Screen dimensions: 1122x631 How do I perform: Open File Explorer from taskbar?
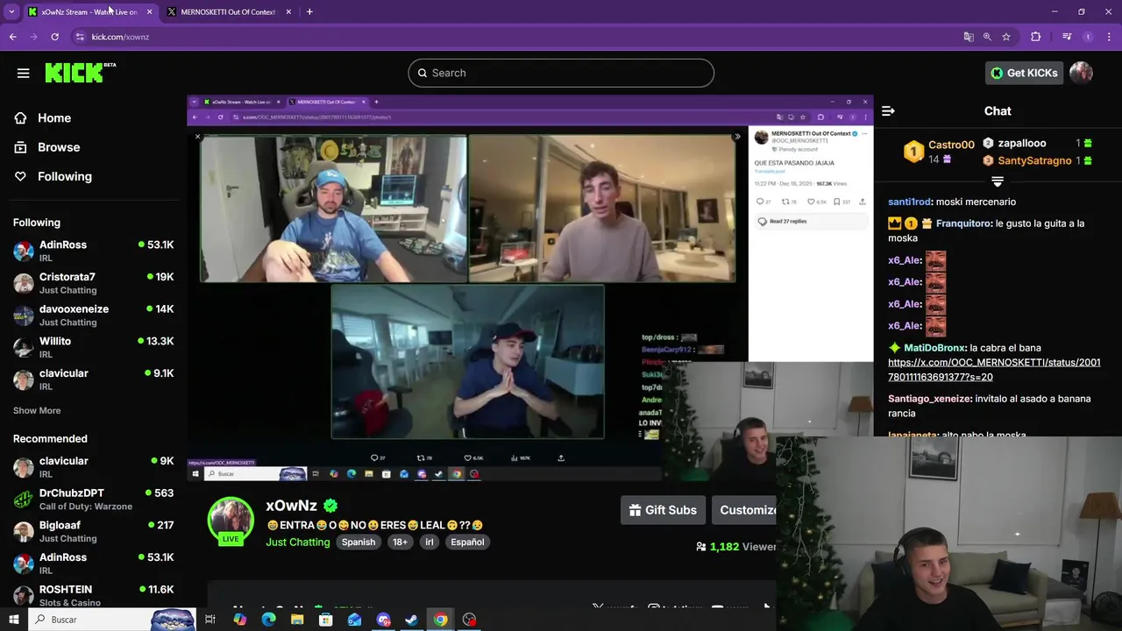pos(297,620)
